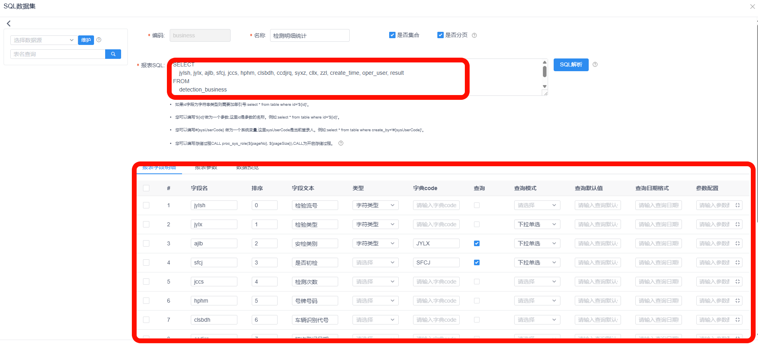Click the 名称 input field
Screen dimensions: 758x344
309,35
